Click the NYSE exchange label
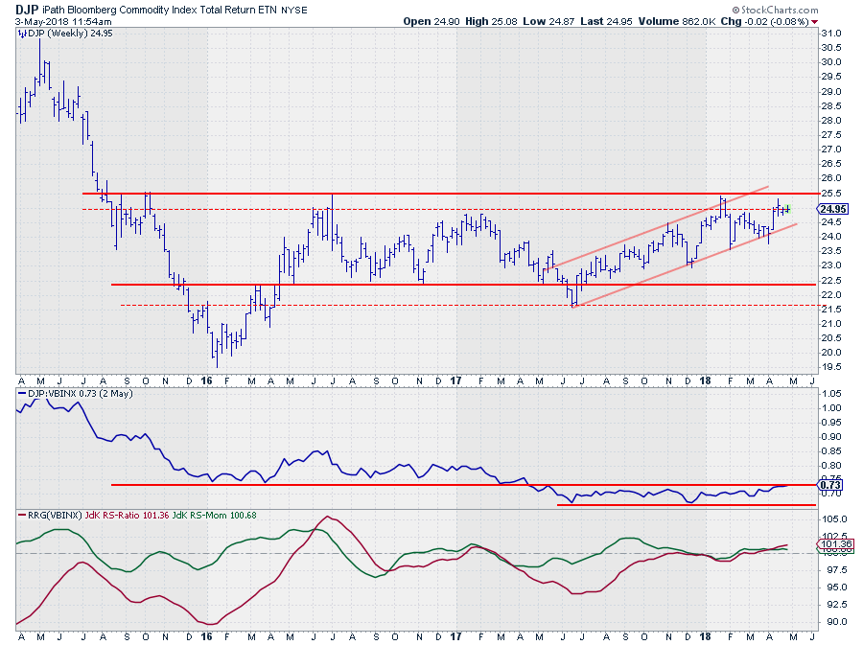863x645 pixels. point(294,11)
